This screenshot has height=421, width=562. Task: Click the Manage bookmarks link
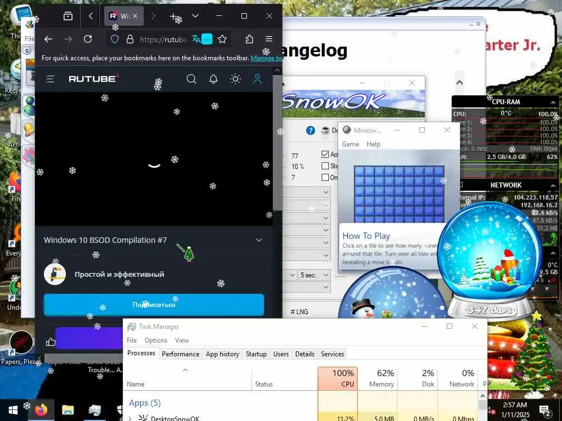tap(266, 58)
